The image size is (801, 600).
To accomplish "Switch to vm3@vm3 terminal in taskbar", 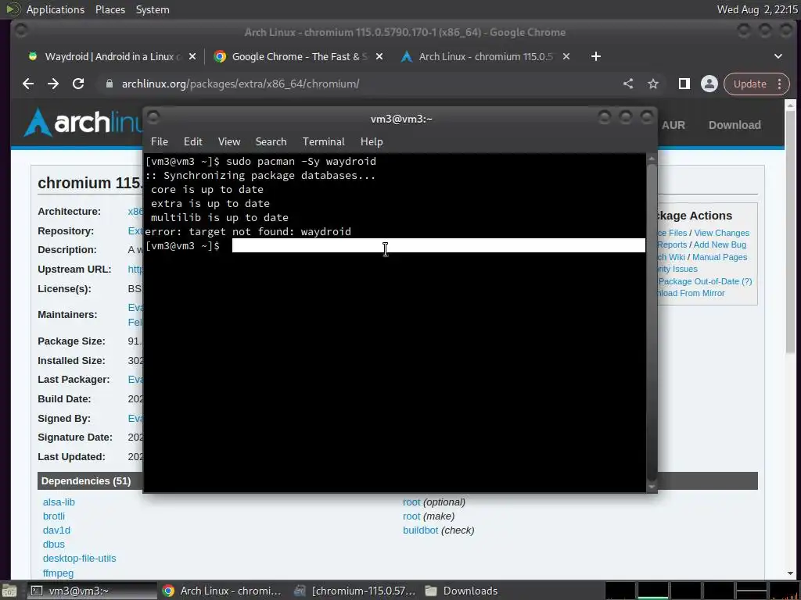I will tap(91, 591).
